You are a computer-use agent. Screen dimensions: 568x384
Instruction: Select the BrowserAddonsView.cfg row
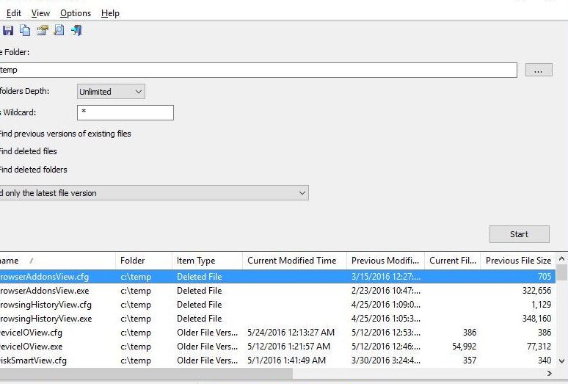(x=277, y=277)
